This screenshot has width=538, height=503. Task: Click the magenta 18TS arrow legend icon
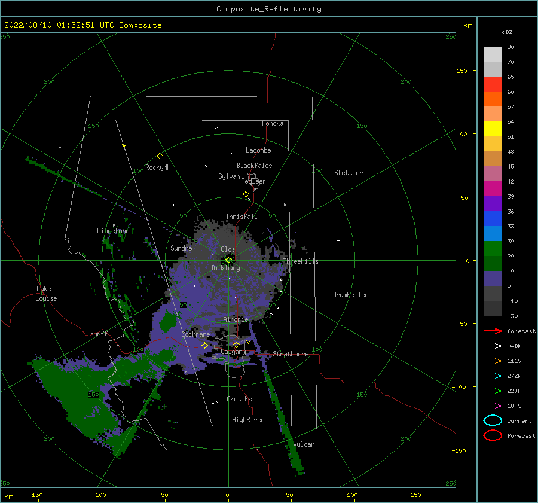click(493, 406)
